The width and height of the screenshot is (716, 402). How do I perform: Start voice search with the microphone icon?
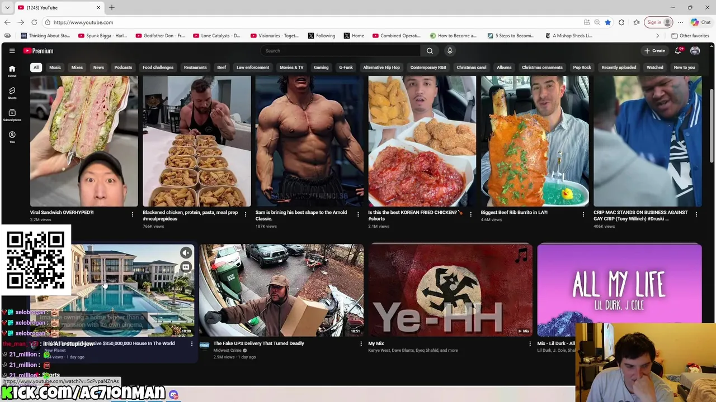coord(450,51)
